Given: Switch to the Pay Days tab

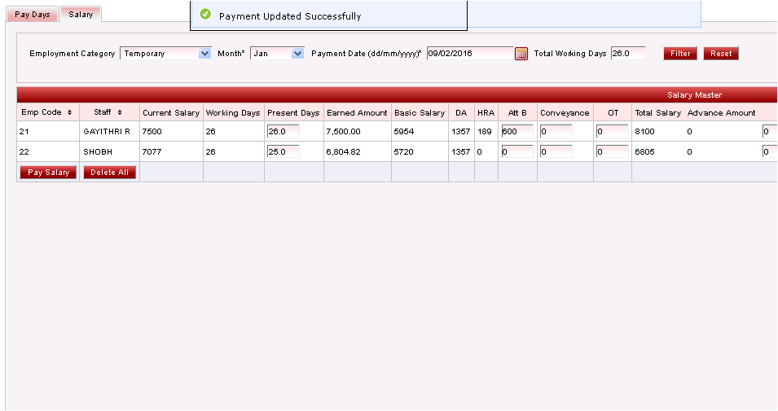Looking at the screenshot, I should point(32,15).
